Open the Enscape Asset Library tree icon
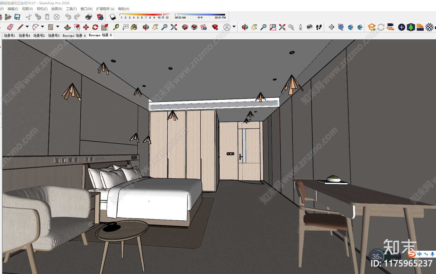This screenshot has width=436, height=274. pyautogui.click(x=411, y=27)
